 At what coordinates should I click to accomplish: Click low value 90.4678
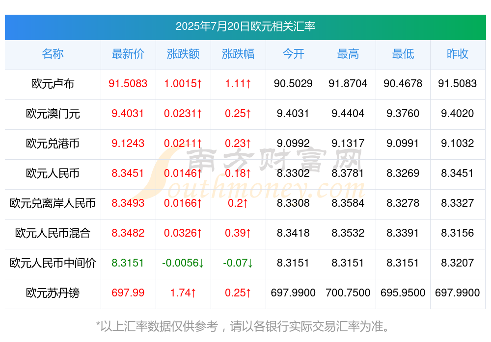tap(403, 83)
